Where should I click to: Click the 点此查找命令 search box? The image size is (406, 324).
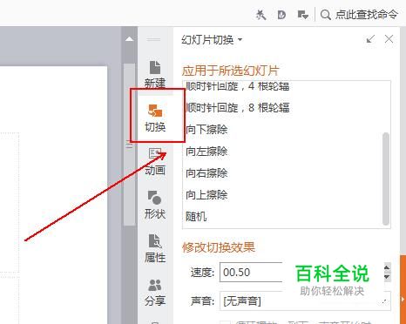click(x=367, y=14)
